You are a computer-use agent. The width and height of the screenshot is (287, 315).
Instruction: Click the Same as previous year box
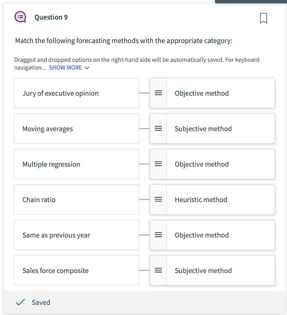click(77, 235)
